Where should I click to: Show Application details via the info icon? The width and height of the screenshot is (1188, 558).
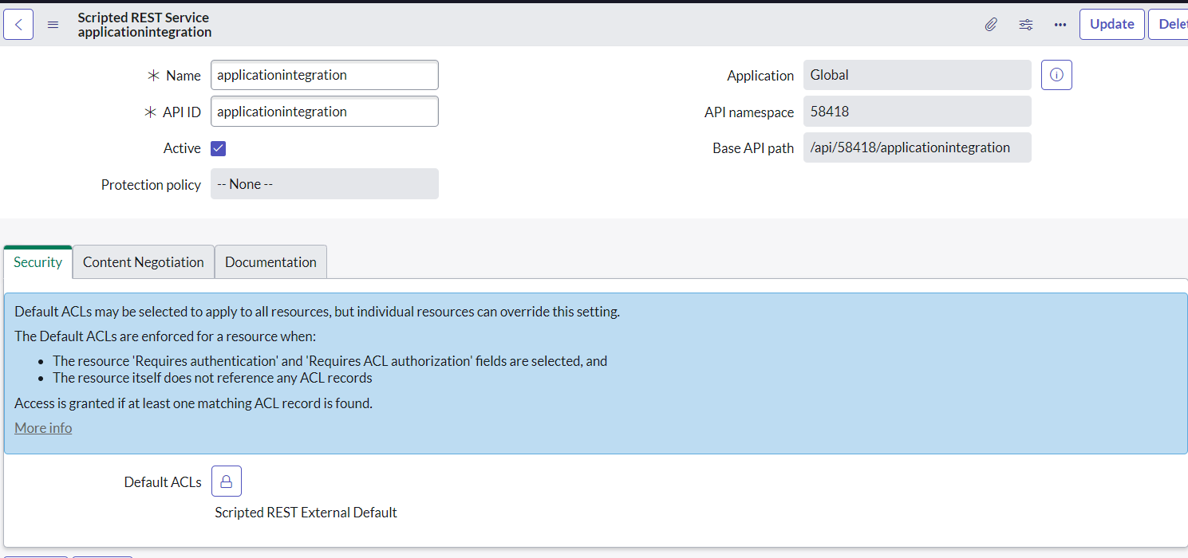tap(1056, 74)
